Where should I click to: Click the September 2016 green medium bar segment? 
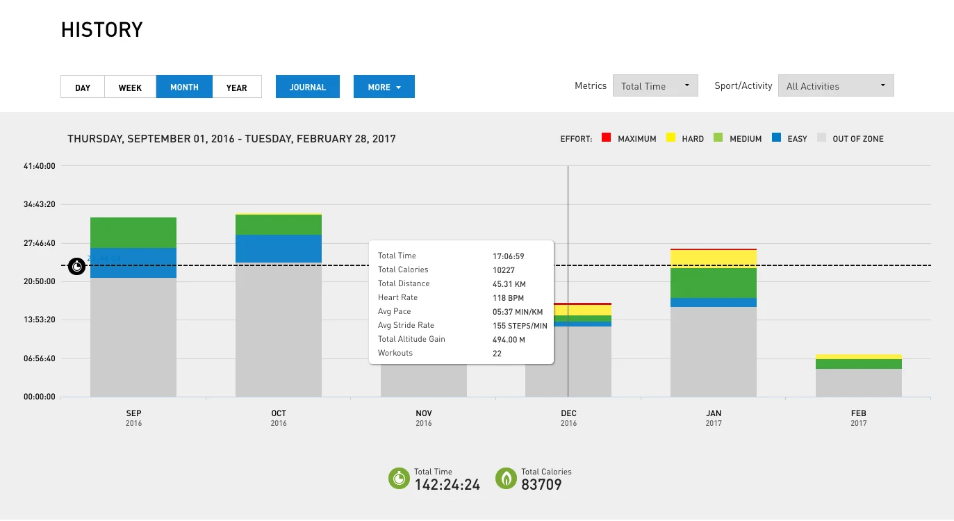(133, 233)
